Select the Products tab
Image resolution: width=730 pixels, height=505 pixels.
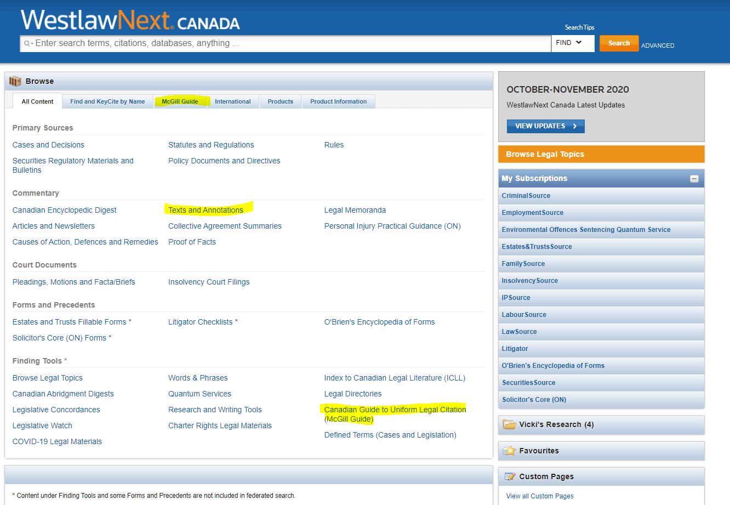[x=280, y=101]
